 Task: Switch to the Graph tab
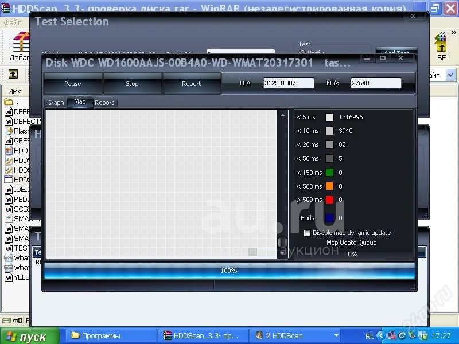(x=55, y=103)
